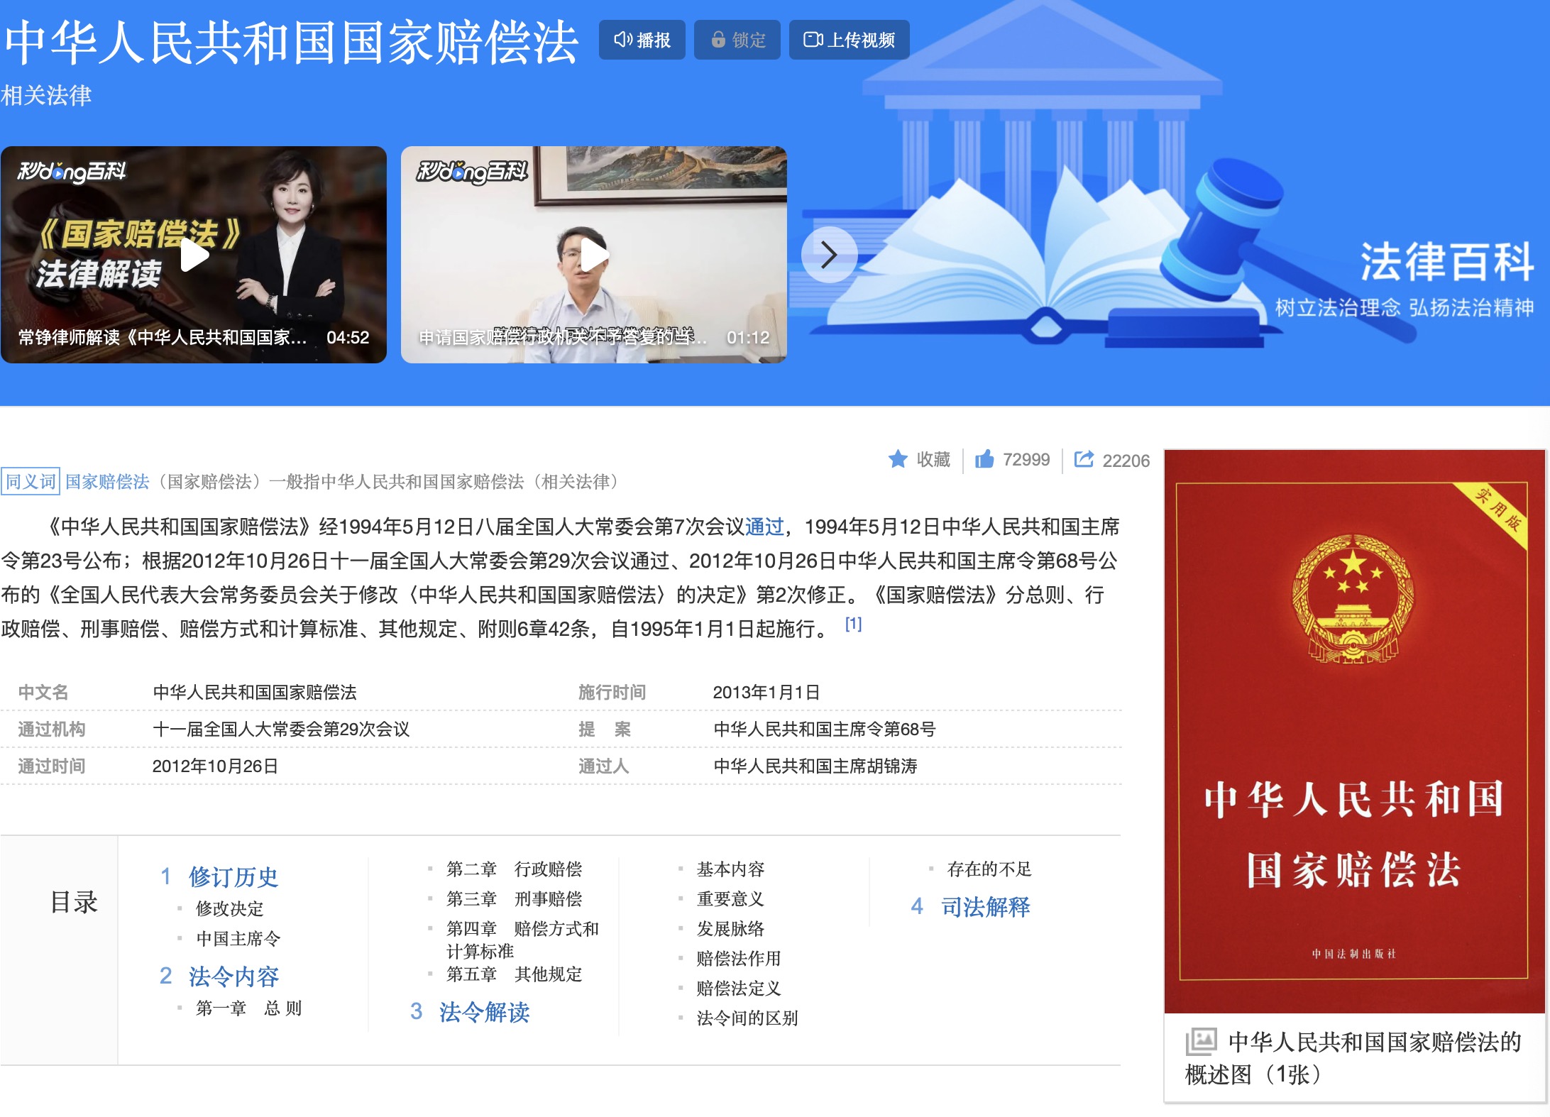Viewport: 1550px width, 1117px height.
Task: Expand section 4 司法解释 in the catalog
Action: [986, 907]
